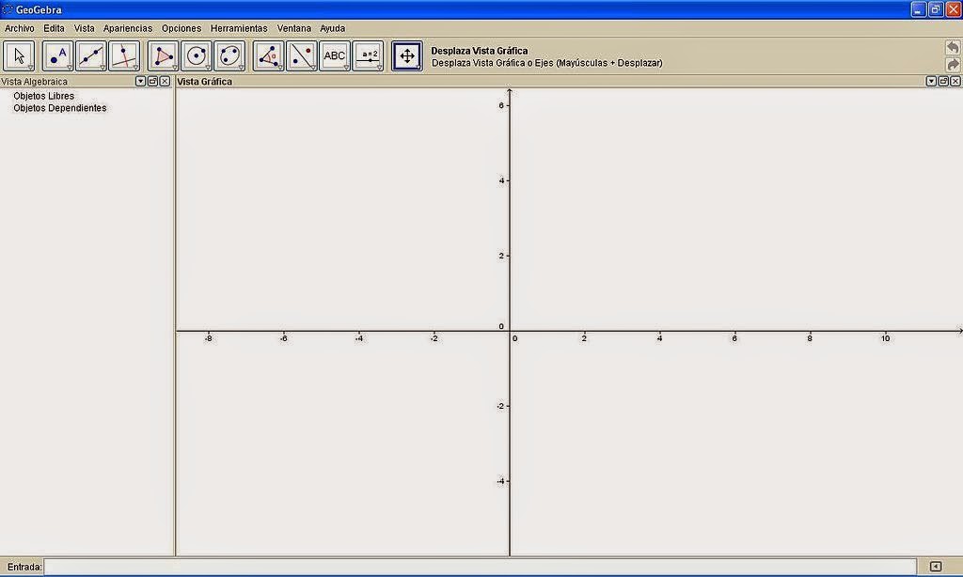Select Line through Two Points tool
963x577 pixels.
pos(91,56)
